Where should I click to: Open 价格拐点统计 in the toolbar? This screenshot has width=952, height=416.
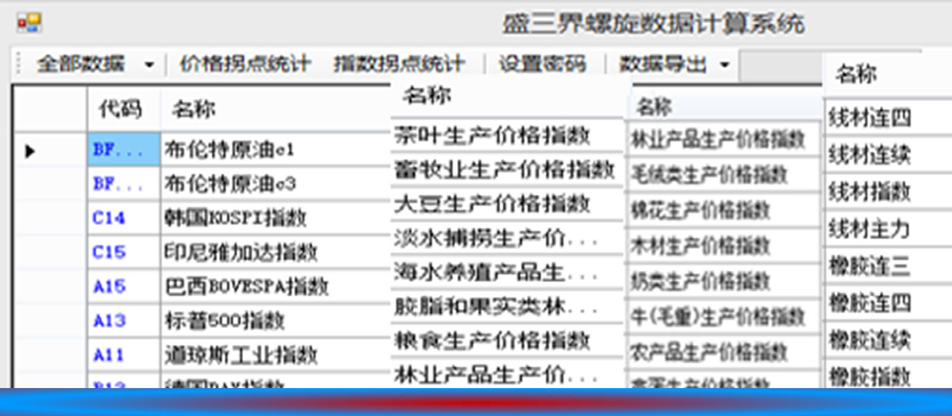pos(245,64)
